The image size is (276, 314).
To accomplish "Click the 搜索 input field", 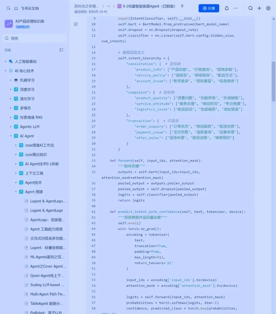I will (x=35, y=38).
